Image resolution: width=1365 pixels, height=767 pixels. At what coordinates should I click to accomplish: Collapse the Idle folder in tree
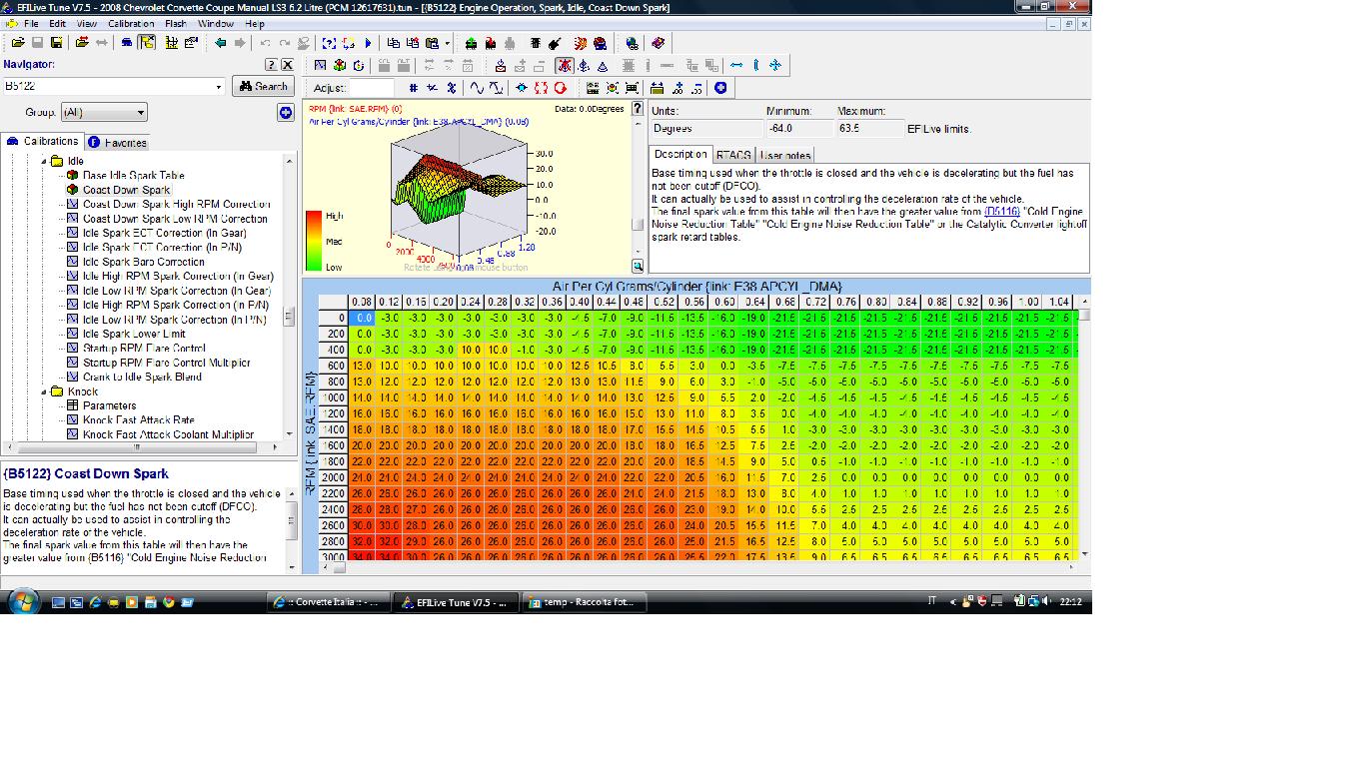pos(44,161)
